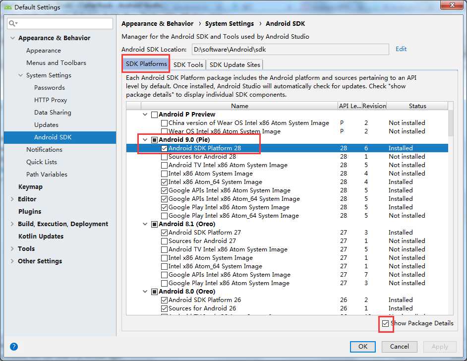Collapse the Android P Preview group
This screenshot has width=467, height=361.
(x=145, y=115)
